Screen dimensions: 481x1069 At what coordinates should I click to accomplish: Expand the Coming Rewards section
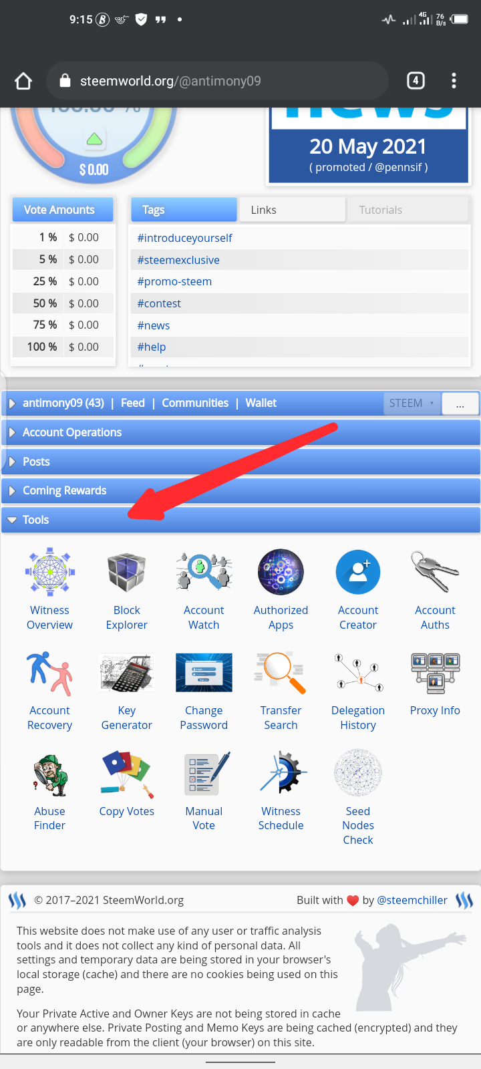[240, 490]
